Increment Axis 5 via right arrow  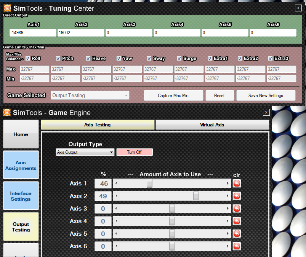point(227,234)
